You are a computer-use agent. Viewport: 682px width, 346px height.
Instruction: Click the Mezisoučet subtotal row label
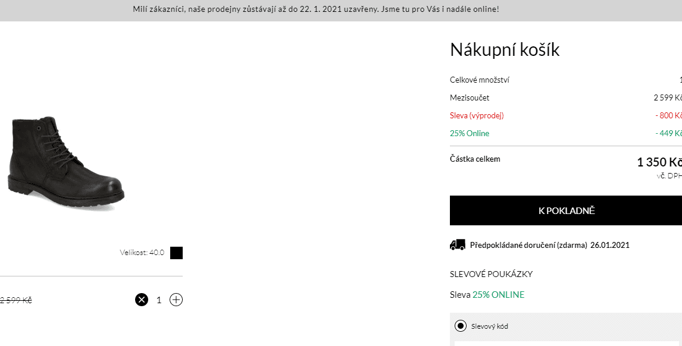point(470,98)
